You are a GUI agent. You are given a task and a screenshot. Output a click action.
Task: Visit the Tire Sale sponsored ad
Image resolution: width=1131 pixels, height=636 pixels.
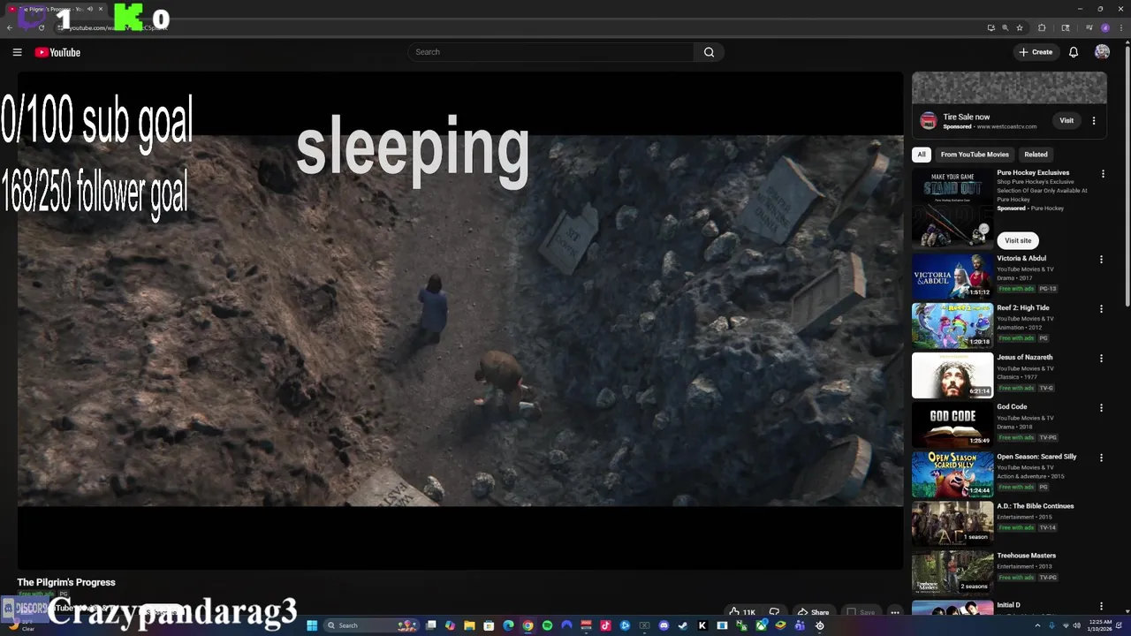tap(1066, 121)
